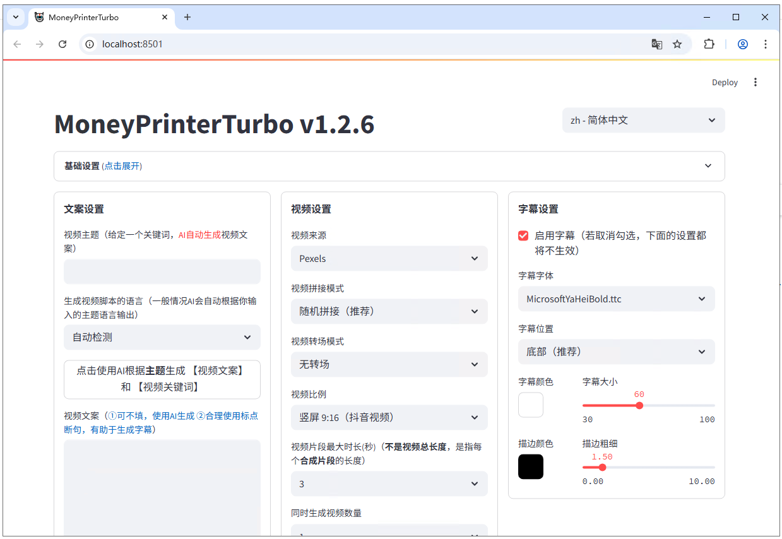The width and height of the screenshot is (782, 539).
Task: Open the zh - 简体中文 language dropdown
Action: pyautogui.click(x=643, y=120)
